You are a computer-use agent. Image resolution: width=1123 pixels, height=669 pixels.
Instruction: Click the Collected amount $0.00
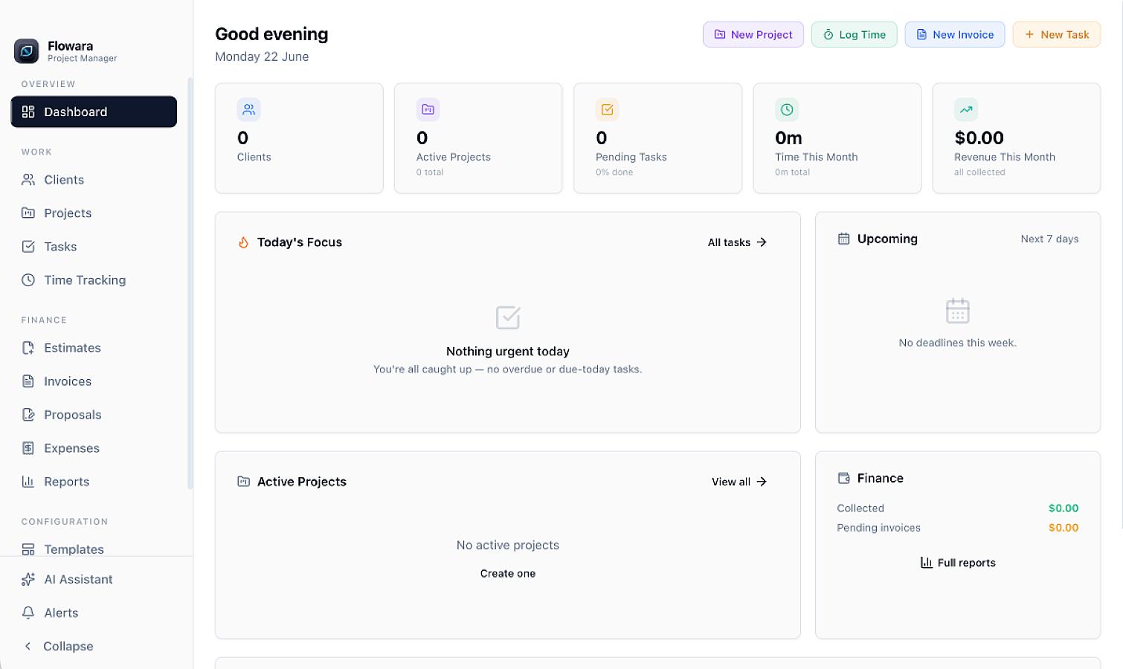(1064, 508)
